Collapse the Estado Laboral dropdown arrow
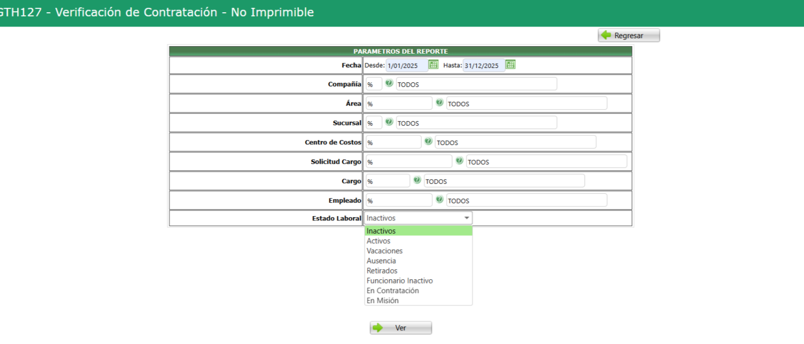This screenshot has height=344, width=804. pyautogui.click(x=466, y=218)
